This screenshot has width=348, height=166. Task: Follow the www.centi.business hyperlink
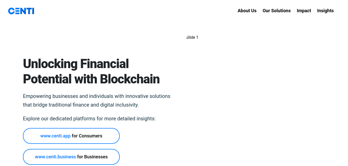coord(55,157)
